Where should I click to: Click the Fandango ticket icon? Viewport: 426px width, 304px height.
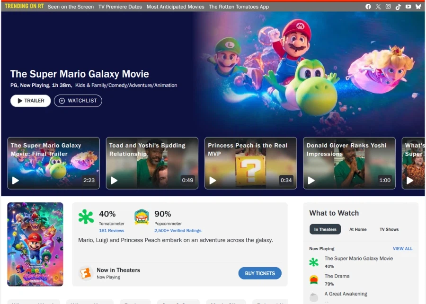click(86, 273)
